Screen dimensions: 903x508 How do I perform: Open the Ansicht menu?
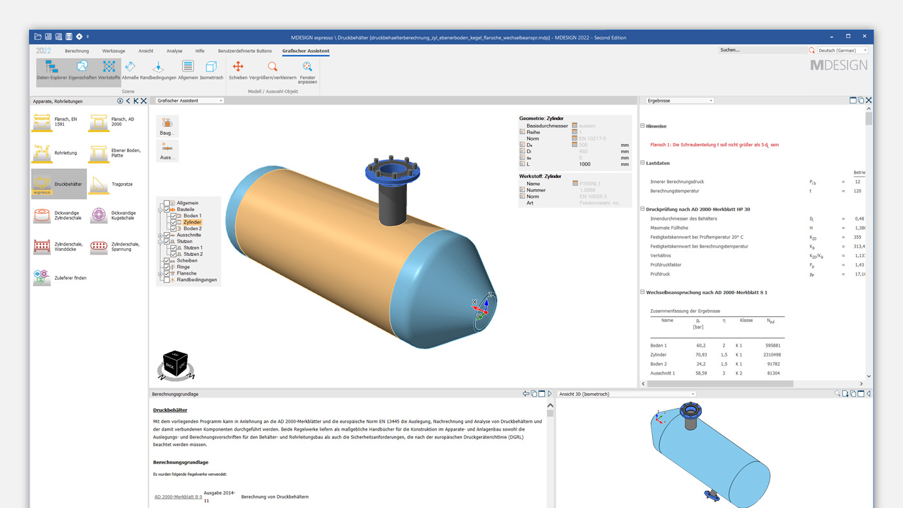[146, 51]
